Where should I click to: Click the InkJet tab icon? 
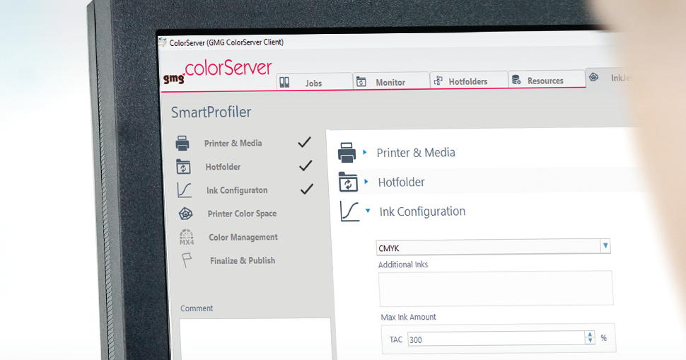(x=593, y=77)
